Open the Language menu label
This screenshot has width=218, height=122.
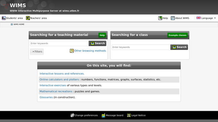click(x=207, y=18)
